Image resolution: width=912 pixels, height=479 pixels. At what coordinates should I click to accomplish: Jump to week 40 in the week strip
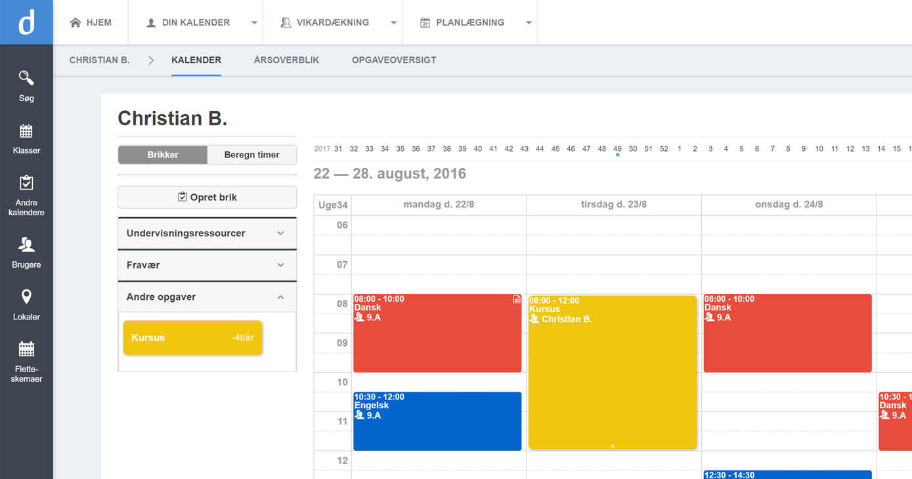coord(478,149)
